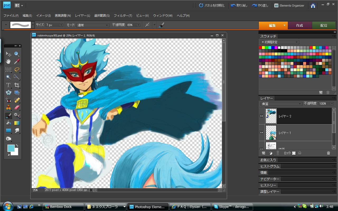Image resolution: width=338 pixels, height=211 pixels.
Task: Select the Quick Selection tool
Action: [17, 77]
